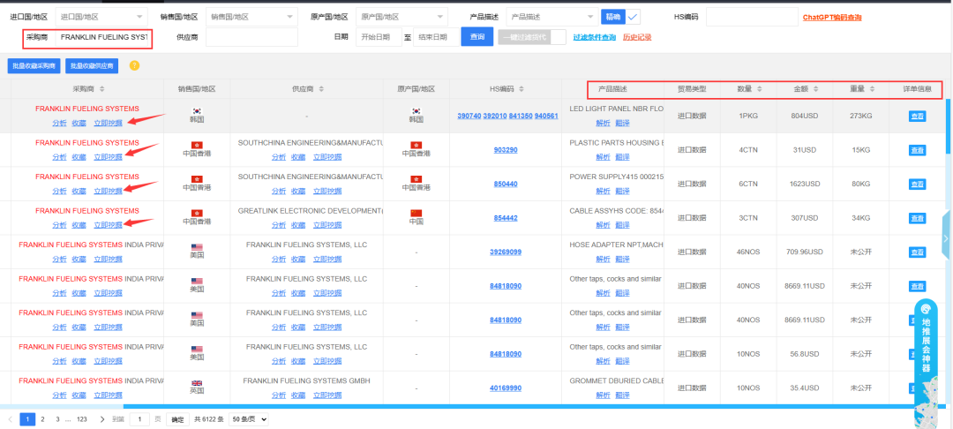The image size is (953, 429).
Task: Open HS code 39269099 link
Action: click(506, 252)
